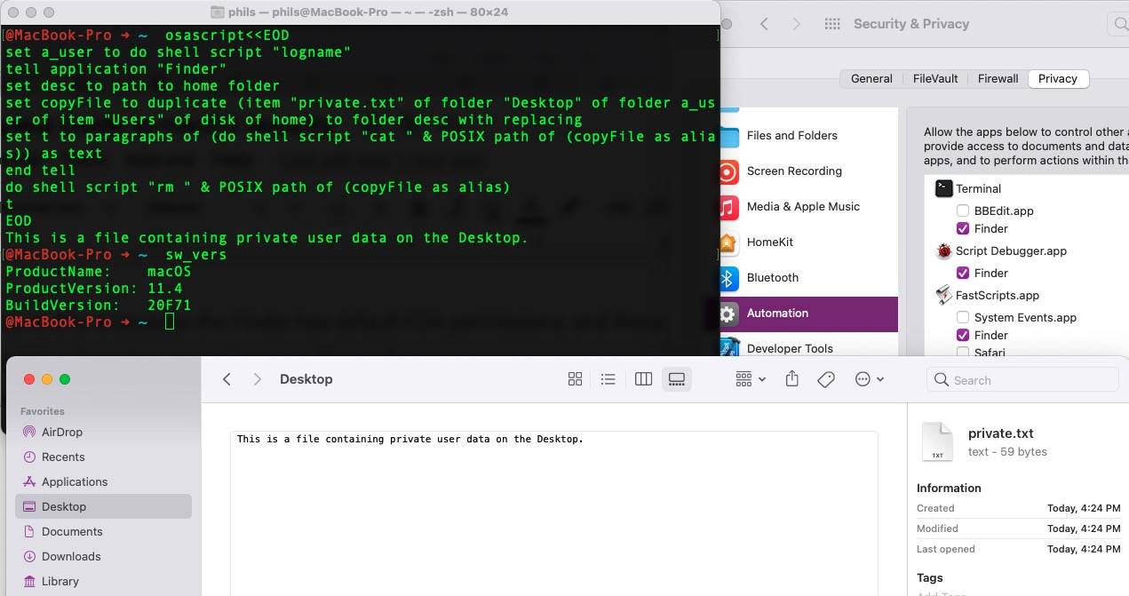This screenshot has width=1129, height=596.
Task: Switch to the FileVault tab
Action: click(x=935, y=78)
